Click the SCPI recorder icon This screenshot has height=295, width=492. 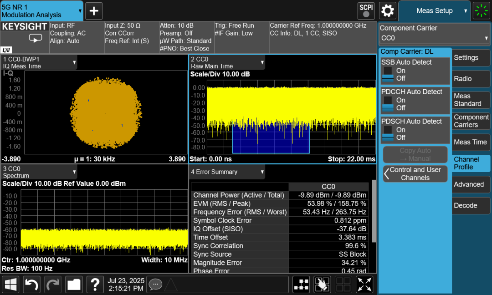click(366, 10)
